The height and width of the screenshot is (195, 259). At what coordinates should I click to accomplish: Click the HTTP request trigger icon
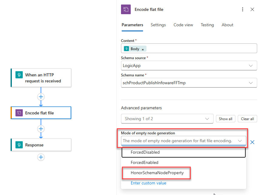pyautogui.click(x=19, y=75)
